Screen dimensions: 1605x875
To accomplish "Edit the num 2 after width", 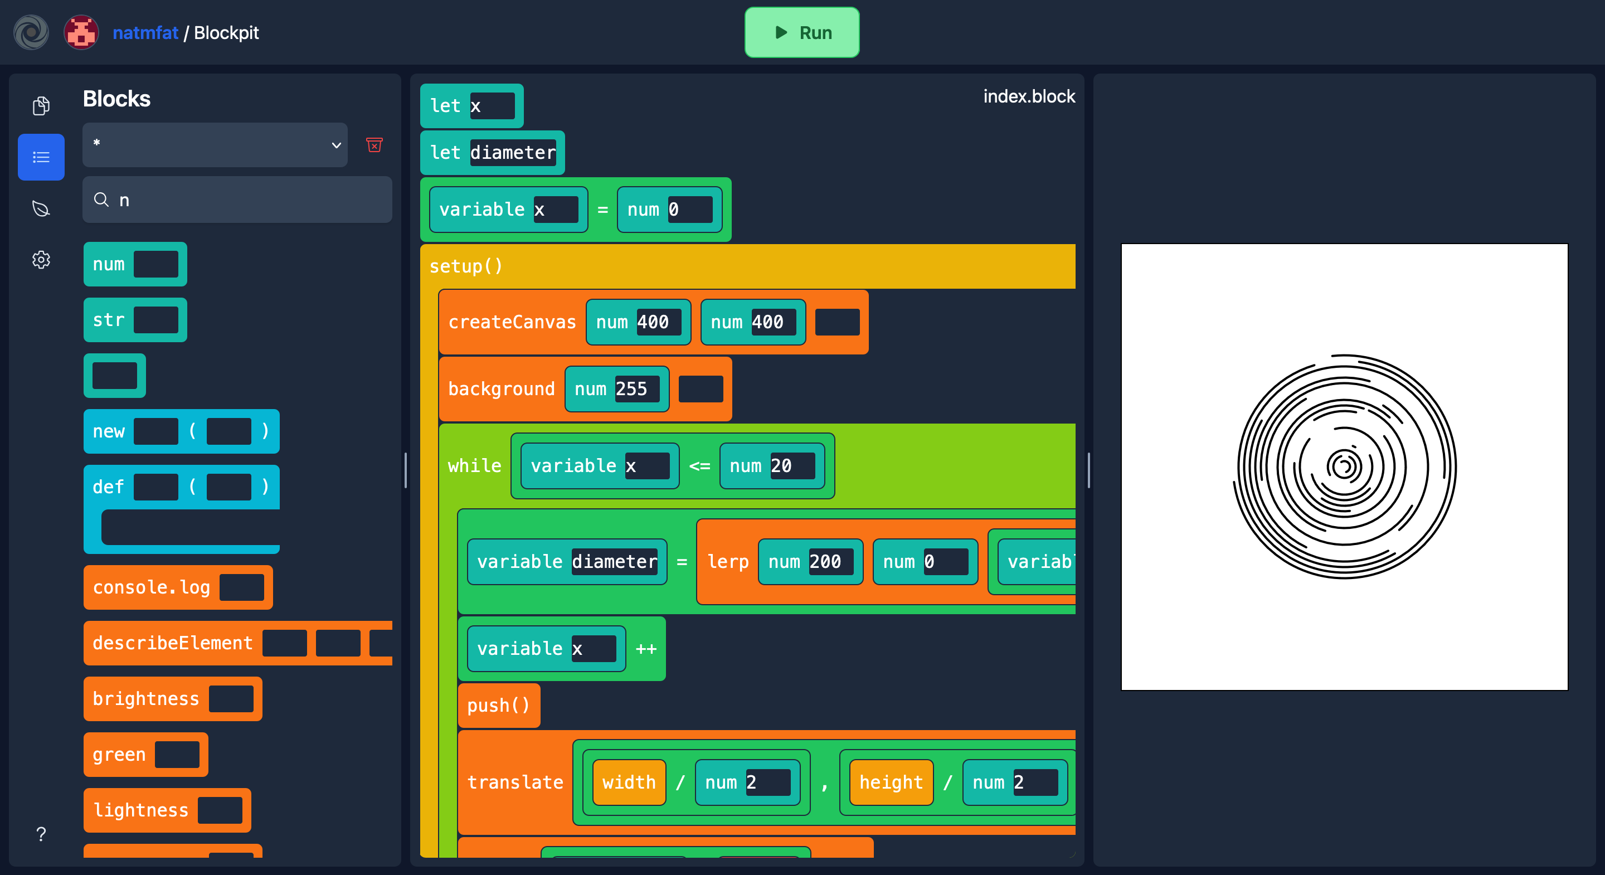I will (767, 783).
